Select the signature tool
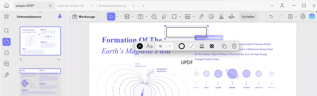Screen dimensions: 317x96 click(x=231, y=17)
